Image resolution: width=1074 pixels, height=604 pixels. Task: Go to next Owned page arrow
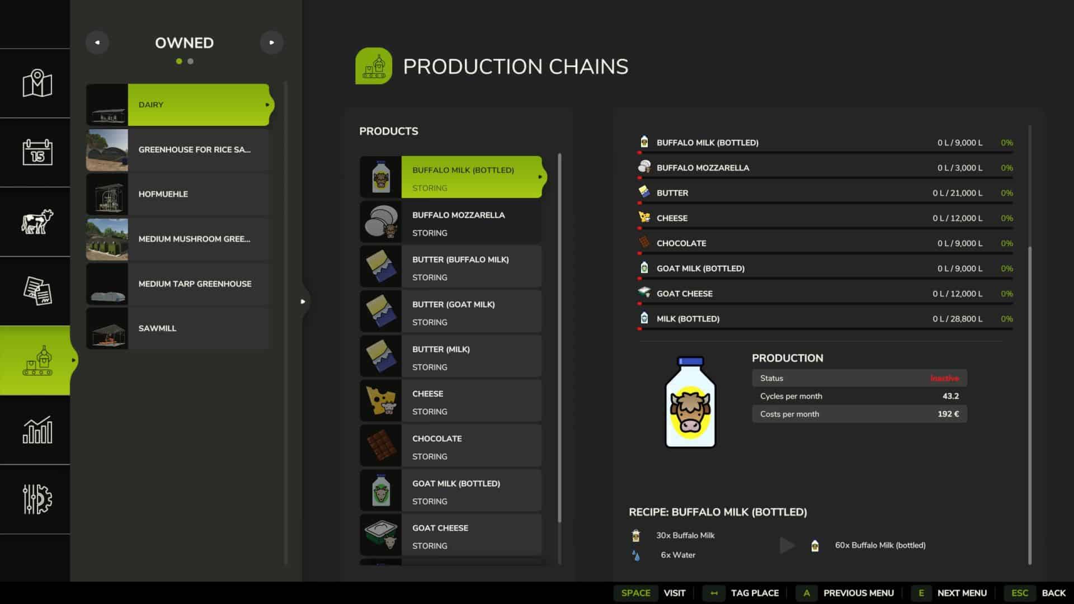pos(271,43)
